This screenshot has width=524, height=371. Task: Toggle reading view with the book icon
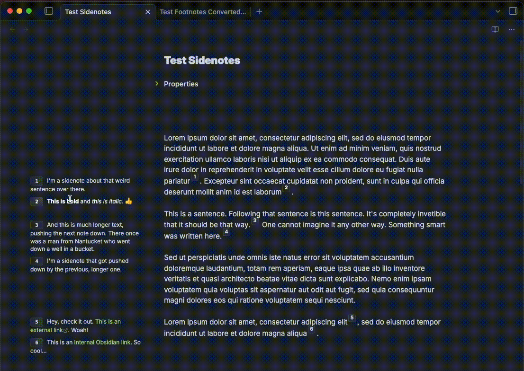tap(495, 29)
